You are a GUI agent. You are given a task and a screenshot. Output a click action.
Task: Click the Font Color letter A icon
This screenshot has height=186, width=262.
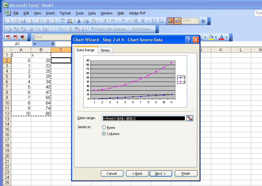pyautogui.click(x=221, y=37)
